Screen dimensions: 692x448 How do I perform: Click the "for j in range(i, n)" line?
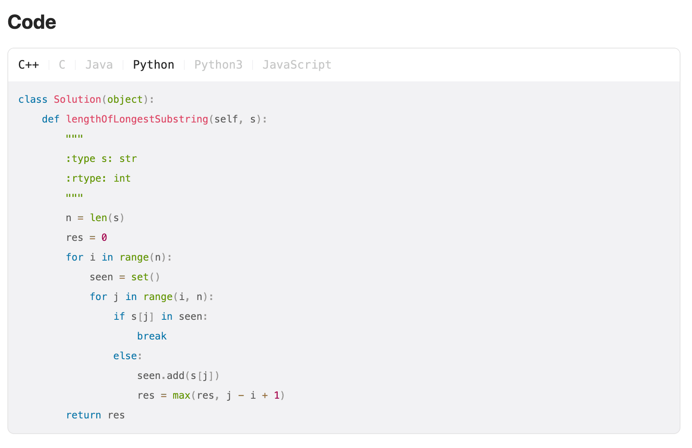[x=151, y=297]
